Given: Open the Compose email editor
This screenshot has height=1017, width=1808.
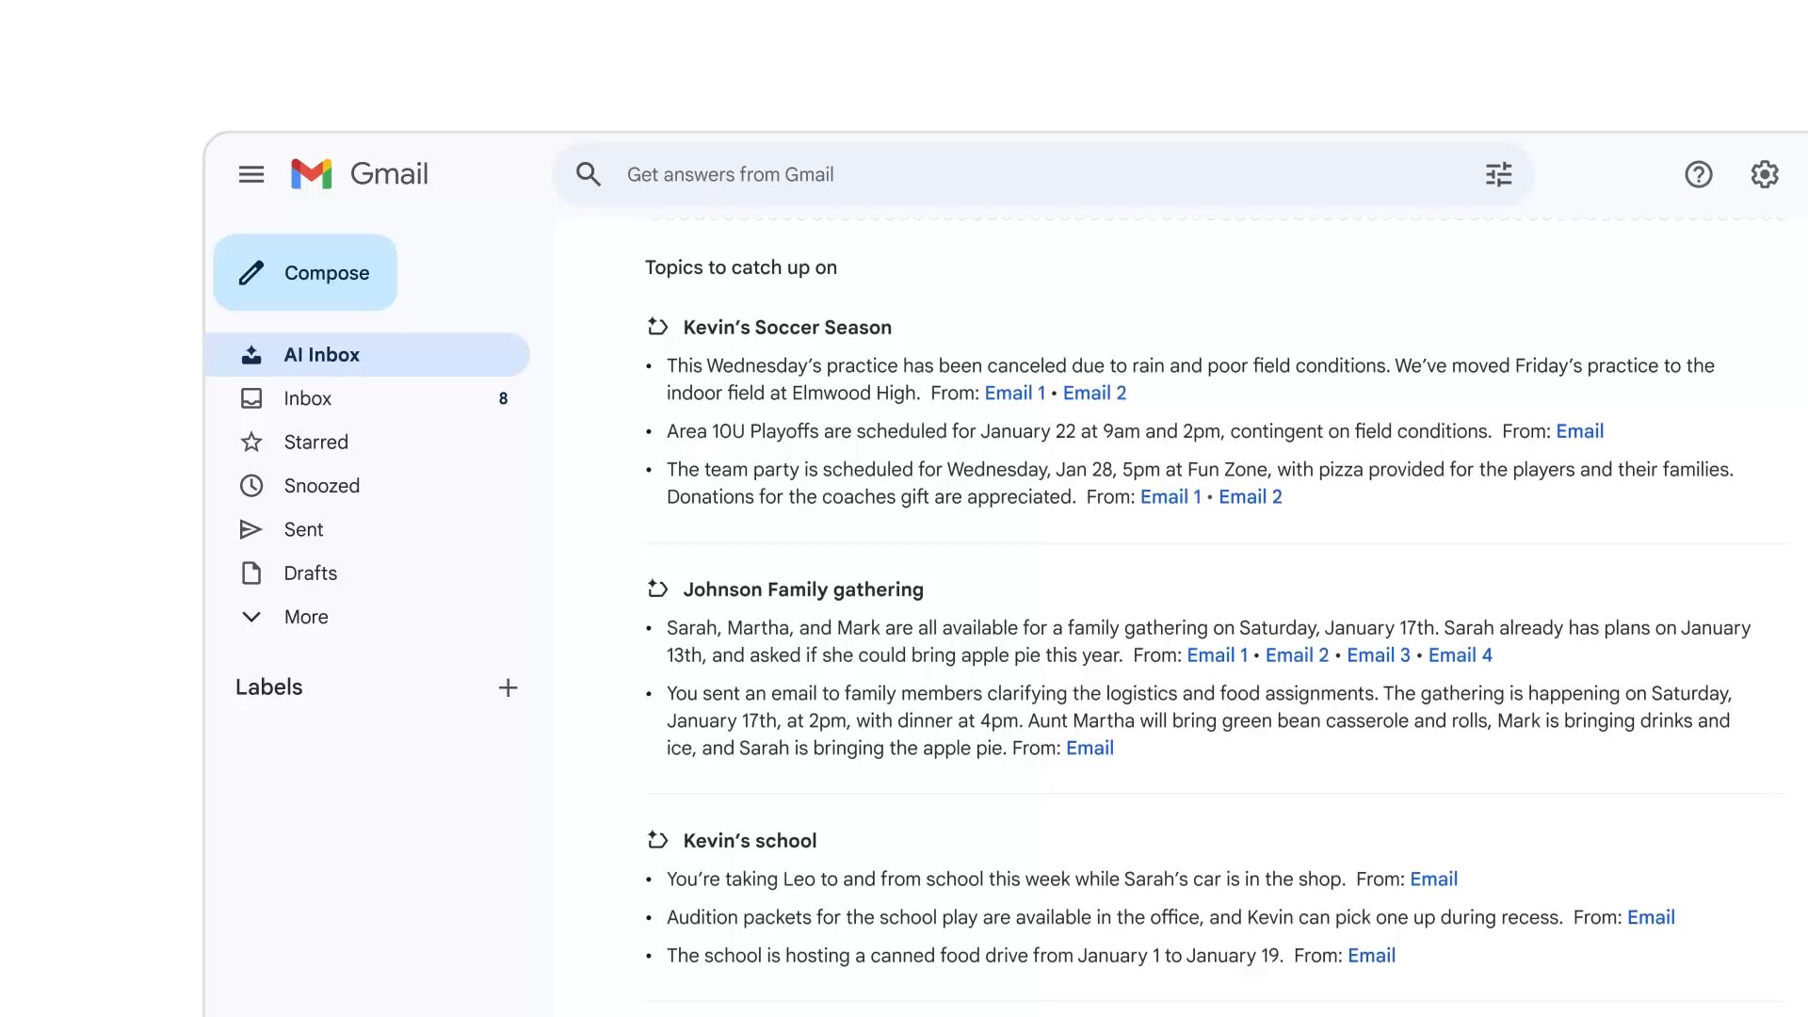Looking at the screenshot, I should [x=305, y=272].
